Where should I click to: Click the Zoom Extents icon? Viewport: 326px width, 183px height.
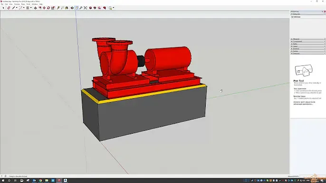(x=85, y=8)
